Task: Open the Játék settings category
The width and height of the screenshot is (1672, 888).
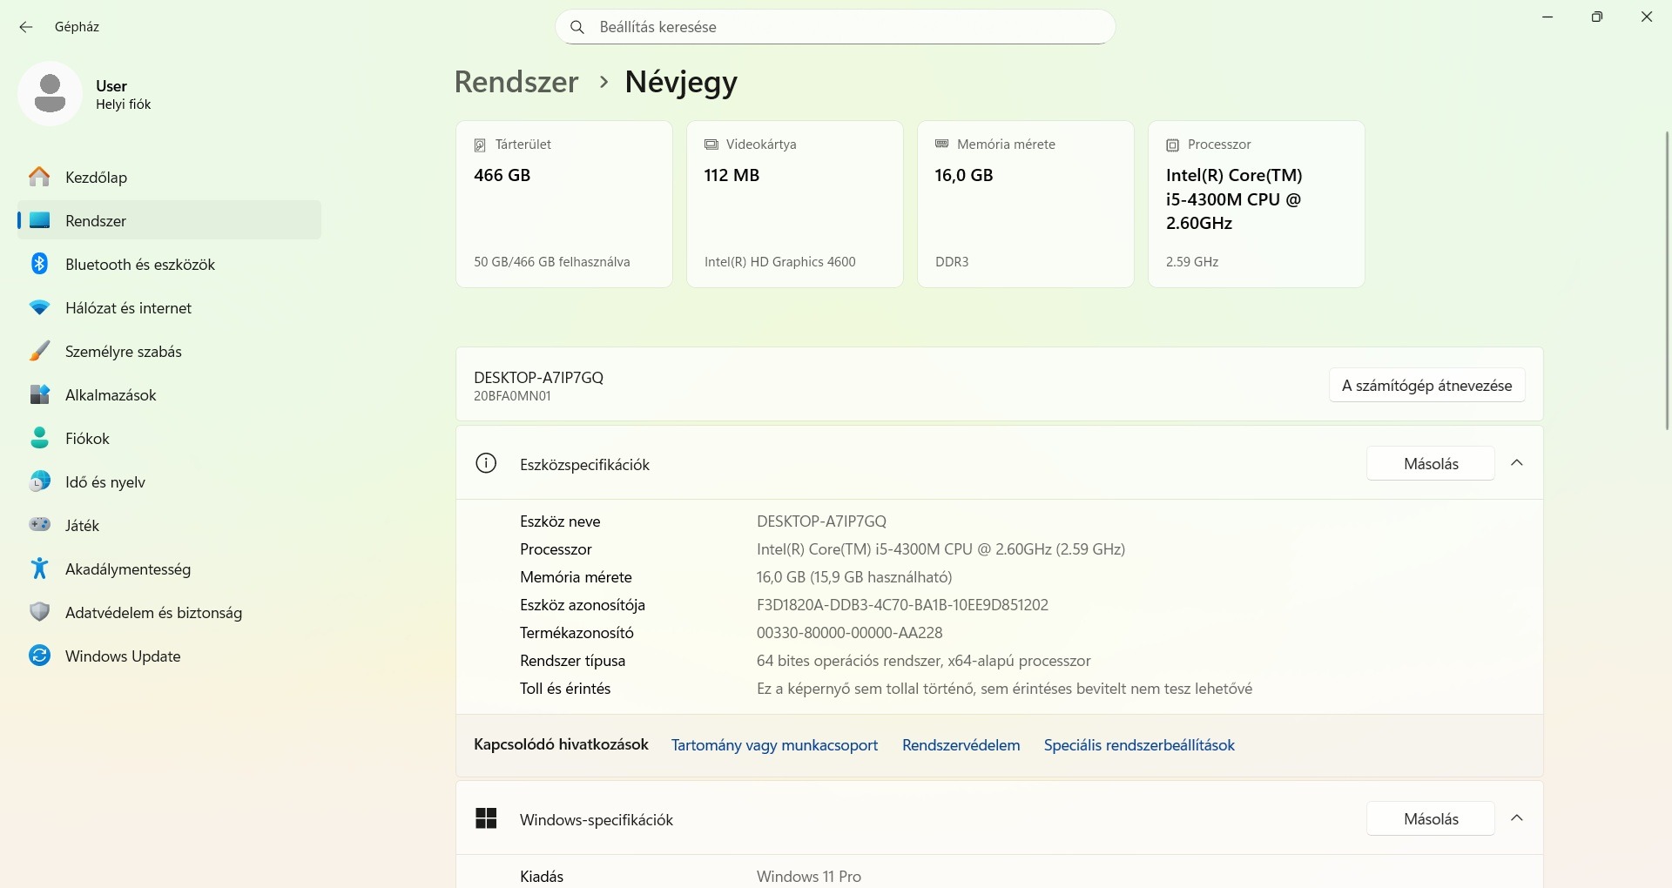Action: (x=82, y=526)
